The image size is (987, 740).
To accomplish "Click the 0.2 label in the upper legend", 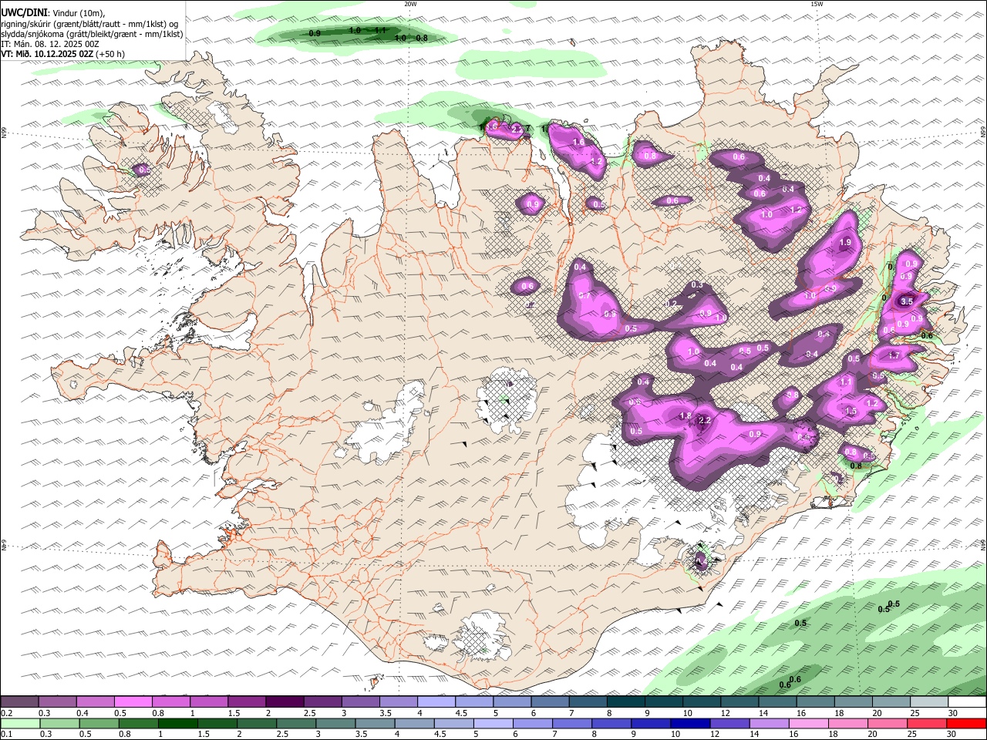I will click(6, 713).
